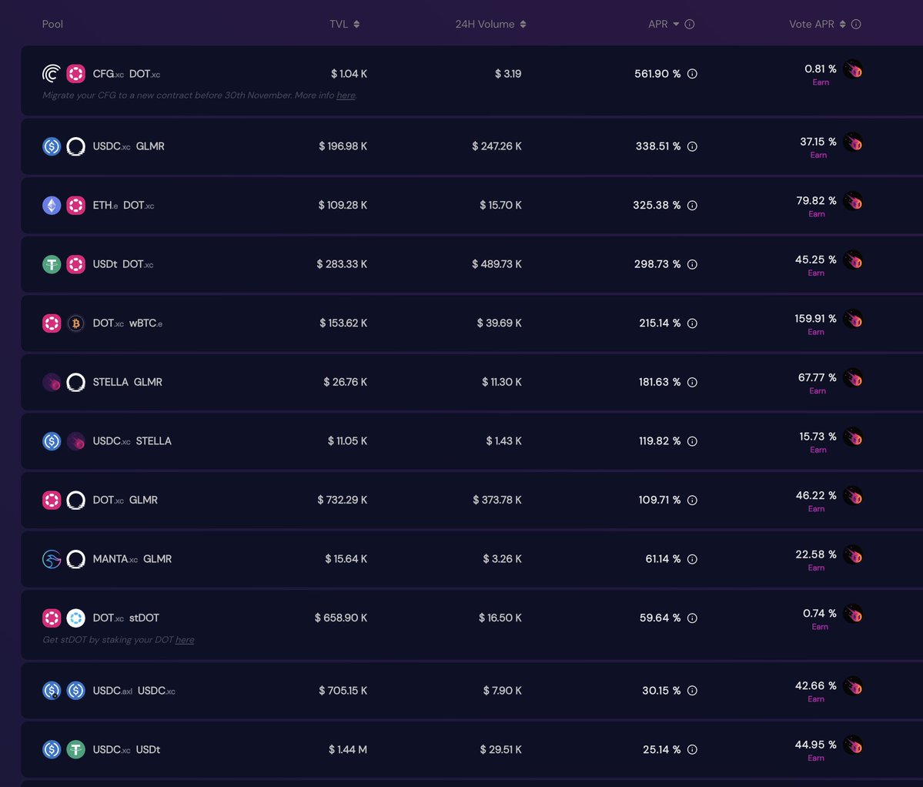Open APR info for DOT.xc GLMR pool

[x=692, y=500]
